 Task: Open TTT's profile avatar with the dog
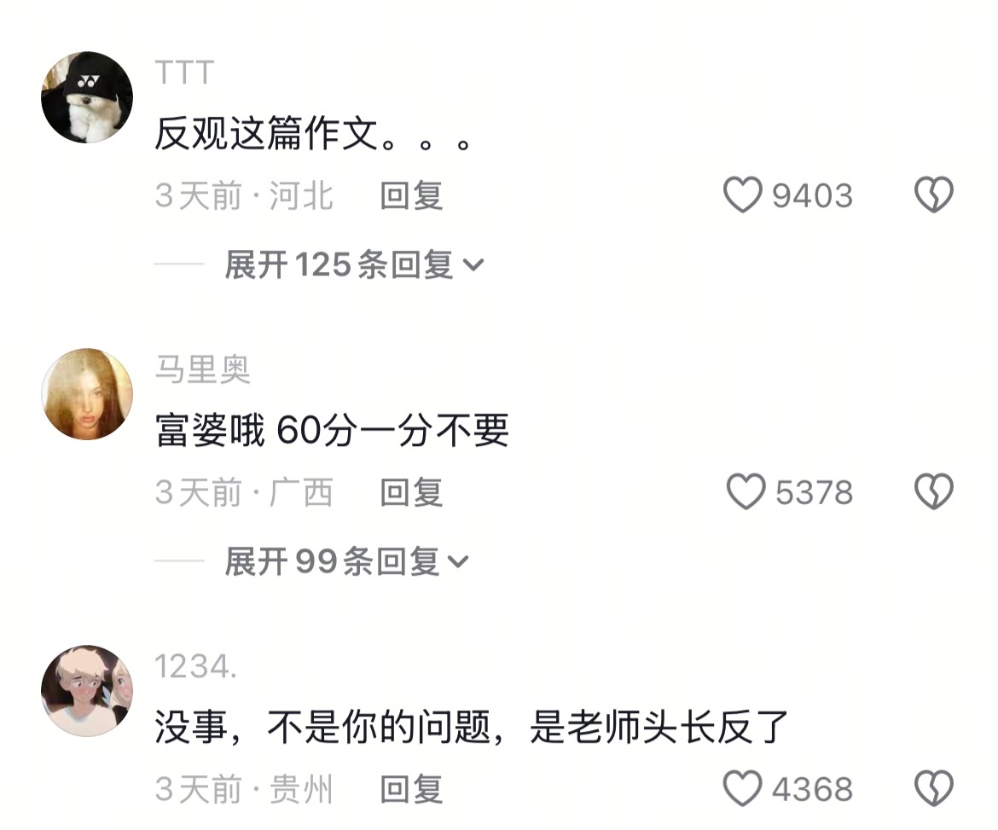87,97
